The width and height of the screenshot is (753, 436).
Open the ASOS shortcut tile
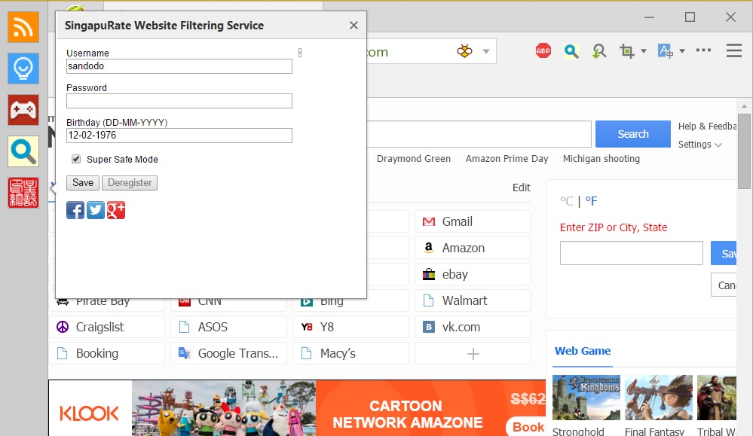tap(228, 327)
